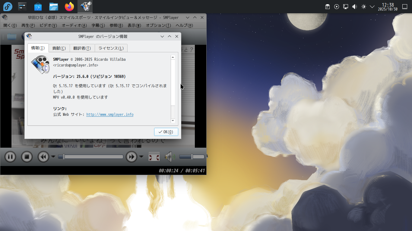Open the media player tray icon
Viewport: 412px width, 231px height.
click(x=337, y=7)
